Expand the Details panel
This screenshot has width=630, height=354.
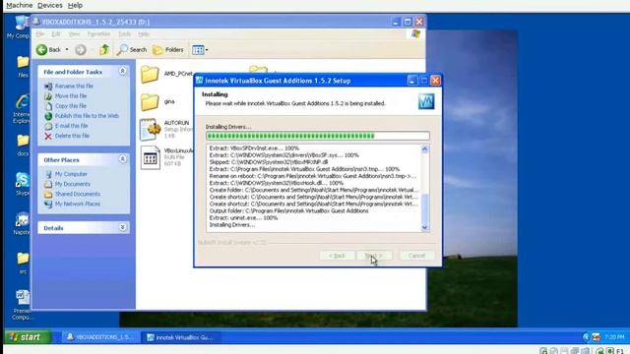[x=122, y=227]
